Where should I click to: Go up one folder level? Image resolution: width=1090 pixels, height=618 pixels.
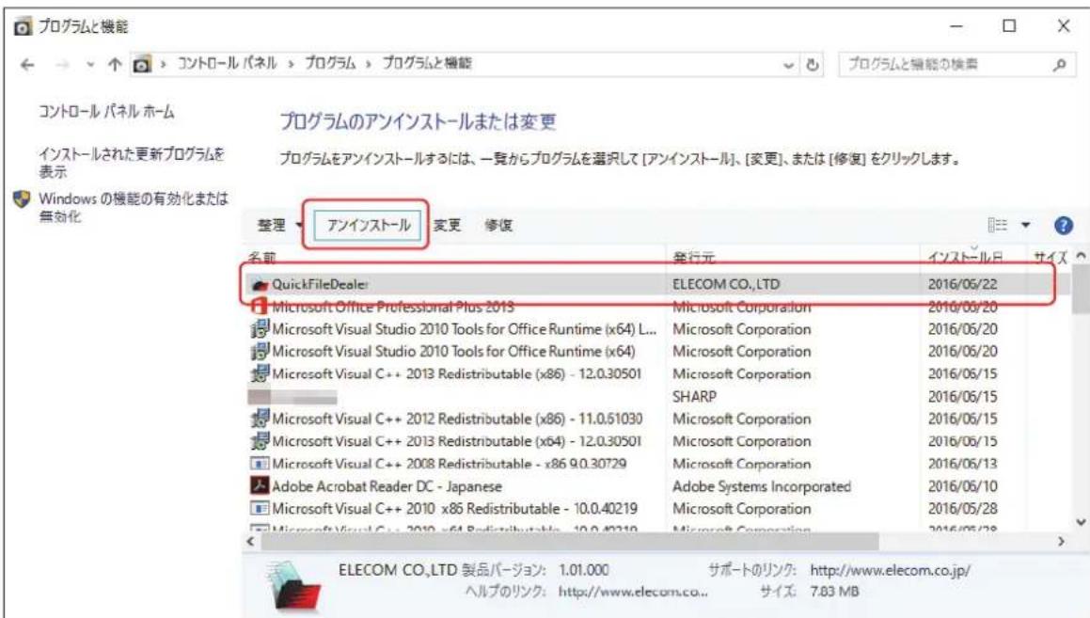coord(115,65)
